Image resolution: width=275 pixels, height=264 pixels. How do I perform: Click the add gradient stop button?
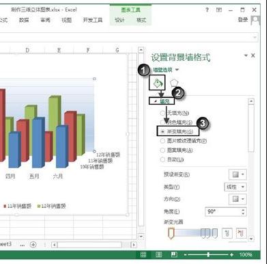tap(227, 233)
